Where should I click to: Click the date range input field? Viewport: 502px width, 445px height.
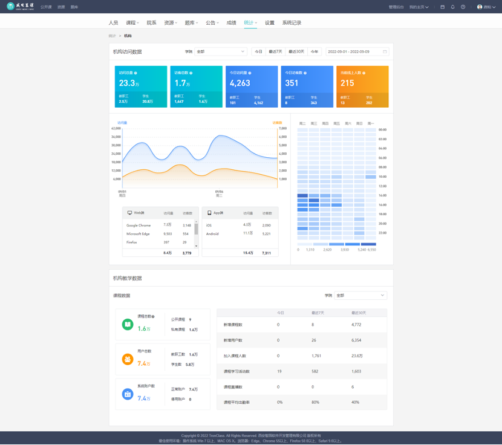357,52
